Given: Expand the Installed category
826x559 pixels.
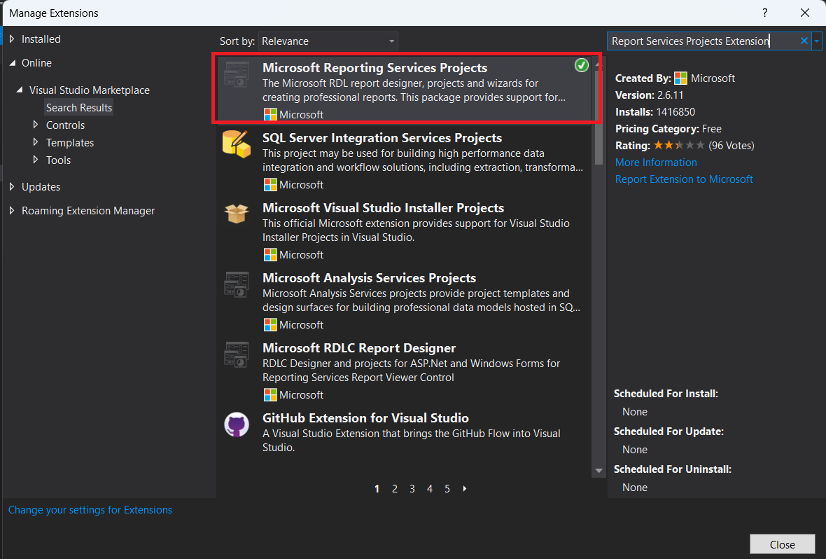Looking at the screenshot, I should [12, 39].
